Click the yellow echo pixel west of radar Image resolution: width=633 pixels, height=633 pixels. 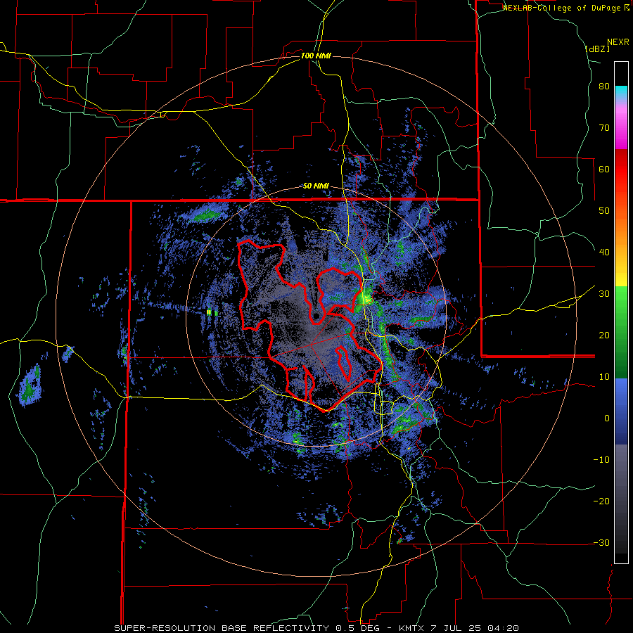pyautogui.click(x=209, y=312)
